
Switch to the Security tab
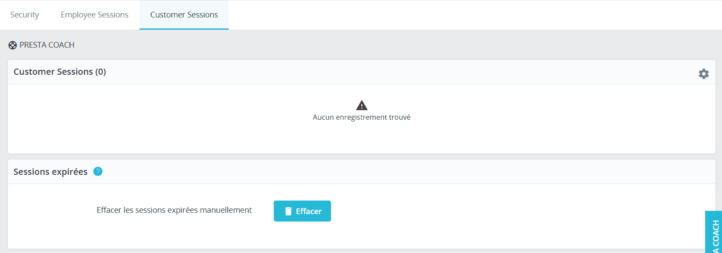[24, 15]
